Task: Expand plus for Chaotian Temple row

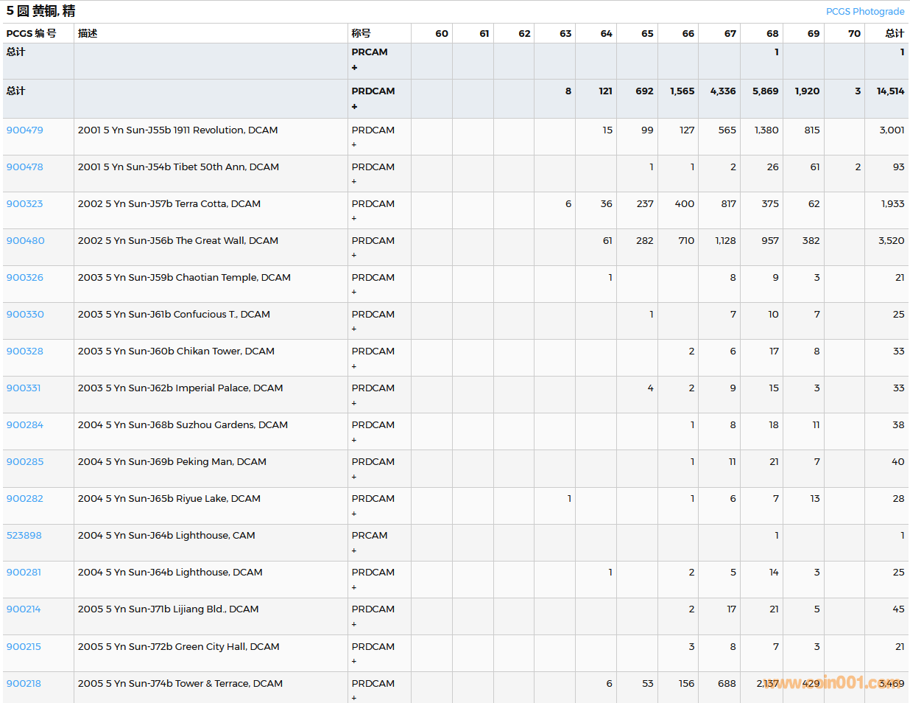Action: coord(354,293)
